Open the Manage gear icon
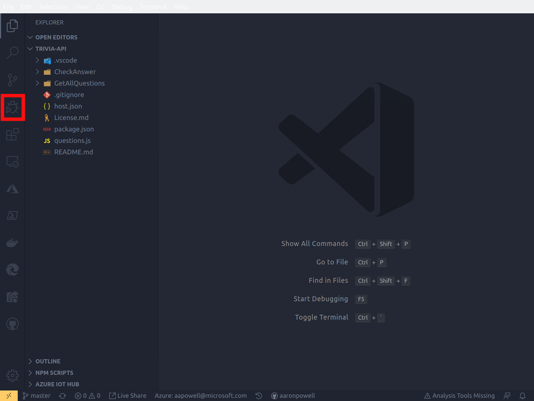Screen dimensions: 534x401 (12, 375)
